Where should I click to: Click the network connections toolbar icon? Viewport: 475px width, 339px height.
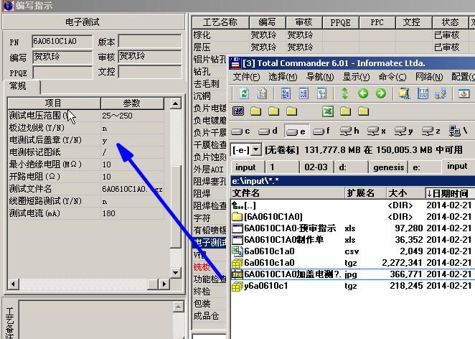coord(441,93)
